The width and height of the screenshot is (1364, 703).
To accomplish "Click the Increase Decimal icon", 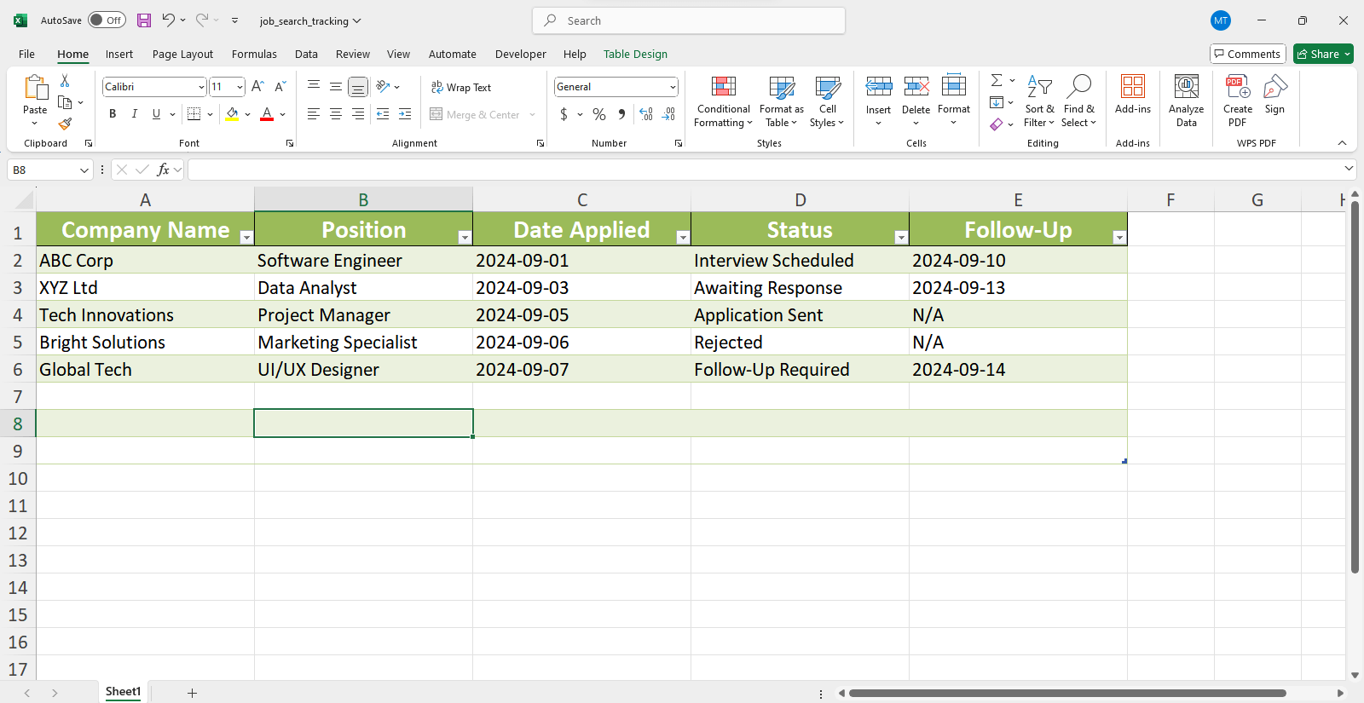I will 646,114.
